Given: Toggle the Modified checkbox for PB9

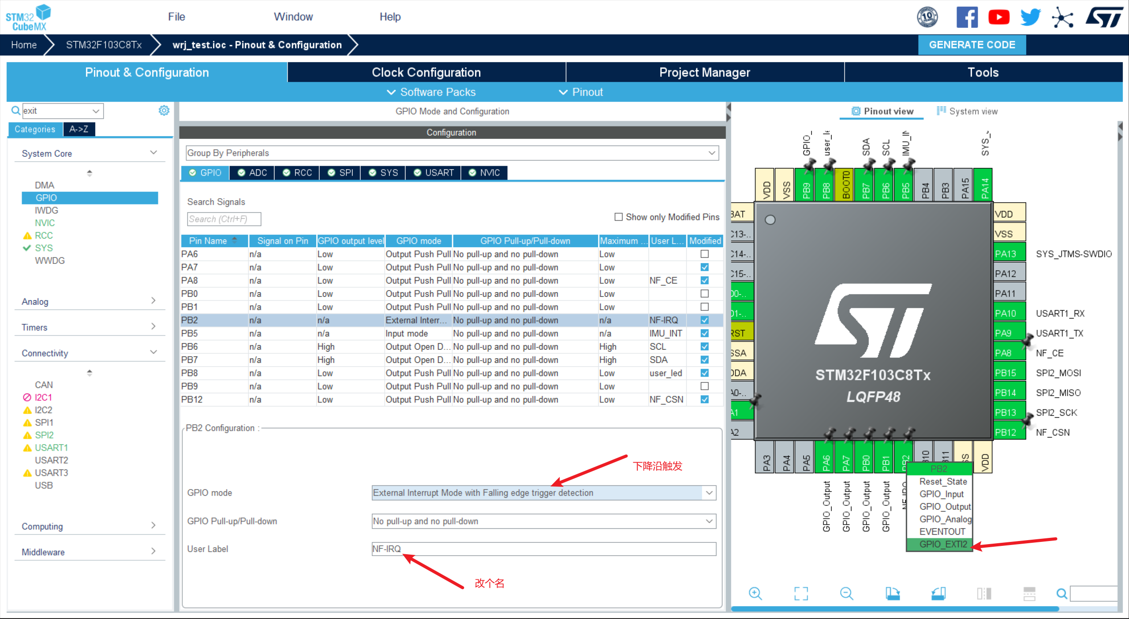Looking at the screenshot, I should click(705, 386).
